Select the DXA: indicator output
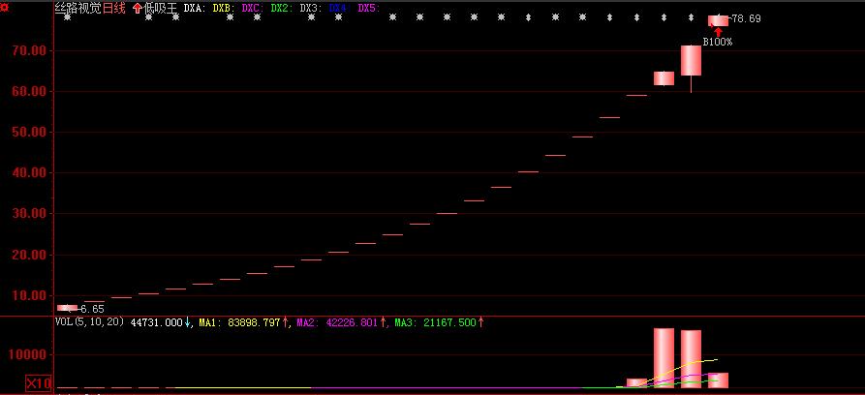The width and height of the screenshot is (865, 395). tap(195, 9)
